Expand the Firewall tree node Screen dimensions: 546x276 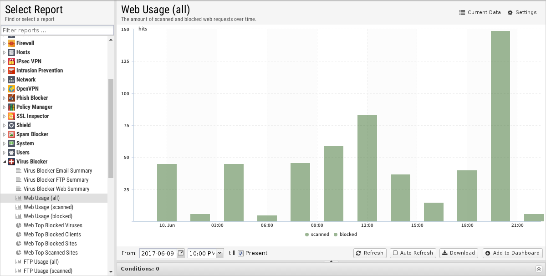4,43
